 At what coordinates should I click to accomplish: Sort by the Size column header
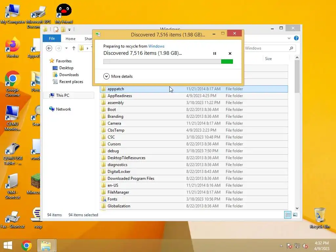(268, 58)
